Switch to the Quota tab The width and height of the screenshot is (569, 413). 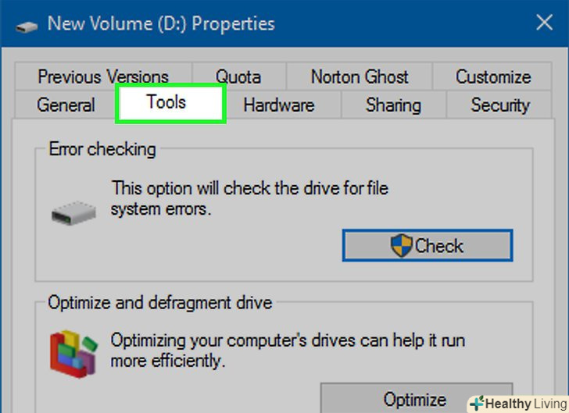click(x=238, y=77)
